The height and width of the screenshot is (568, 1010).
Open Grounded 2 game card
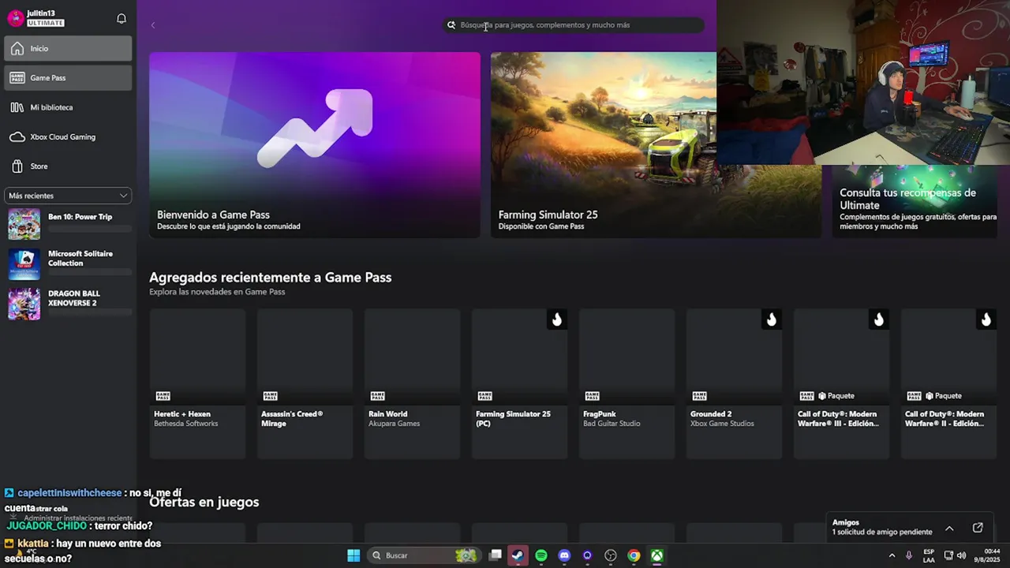click(x=734, y=383)
